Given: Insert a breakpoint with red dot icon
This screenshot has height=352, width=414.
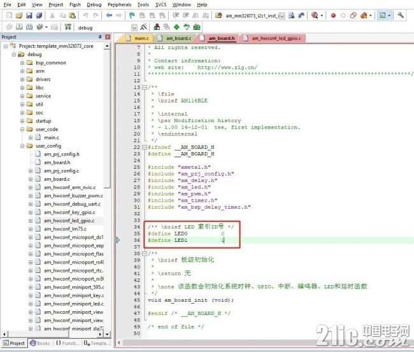Looking at the screenshot, I should pos(333,15).
